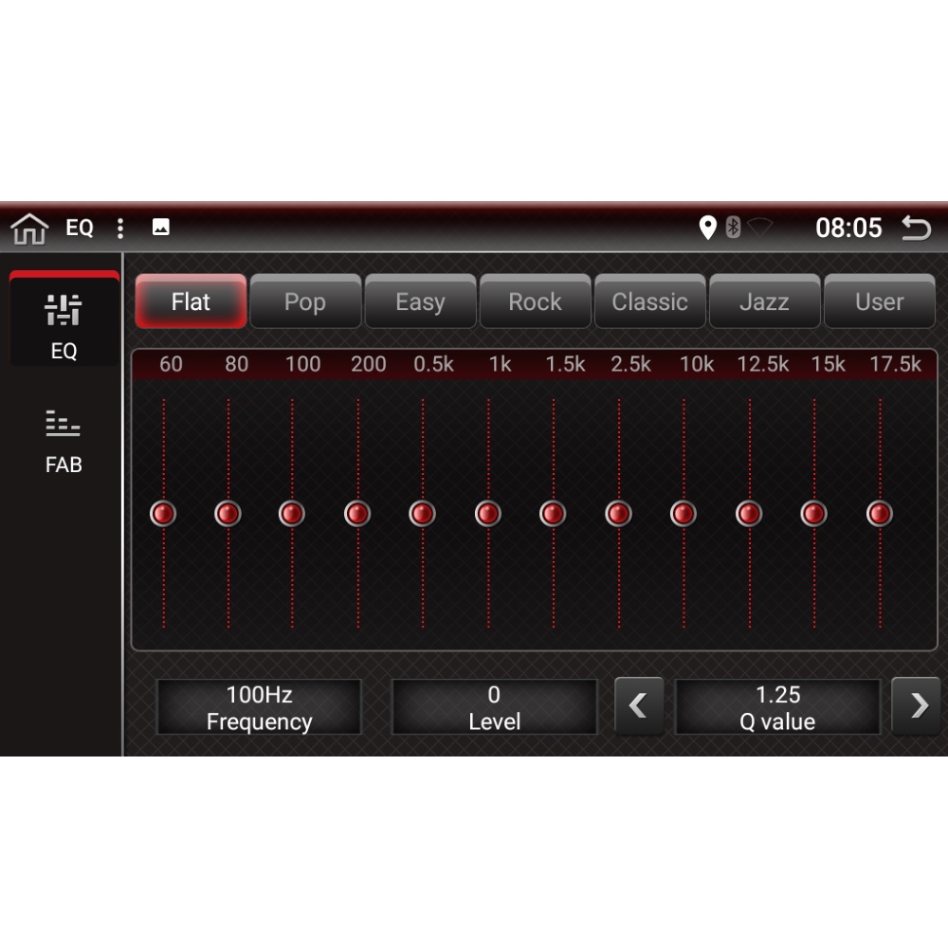Select the Classic preset

click(x=650, y=301)
